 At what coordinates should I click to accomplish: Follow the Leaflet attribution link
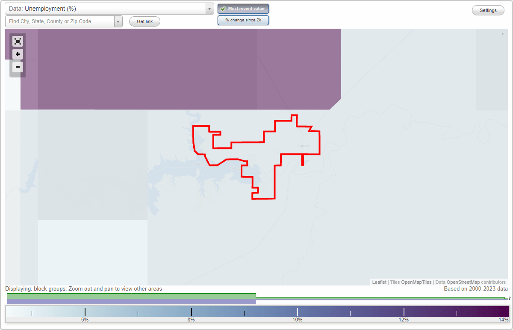coord(379,282)
